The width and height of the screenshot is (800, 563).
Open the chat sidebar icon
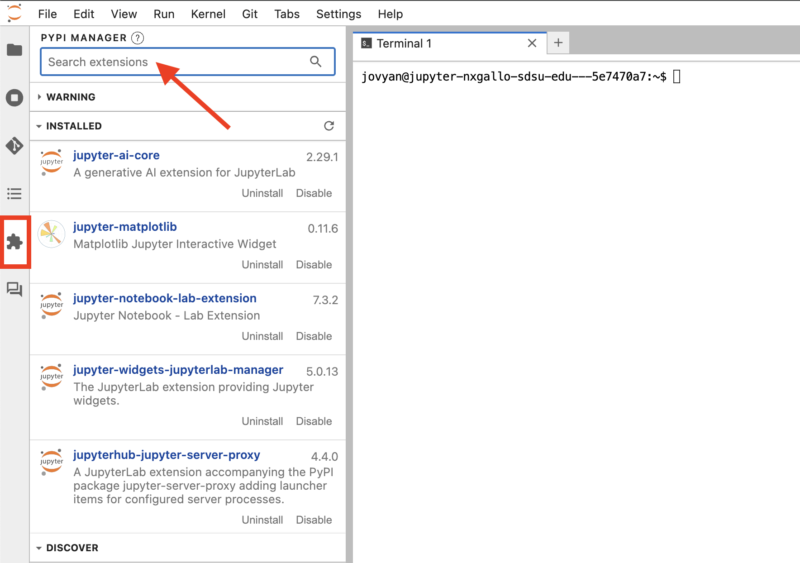[14, 289]
